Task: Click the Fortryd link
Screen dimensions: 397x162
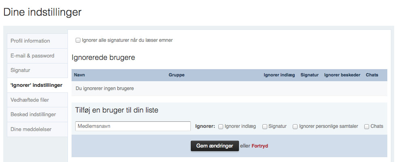Action: coord(260,146)
